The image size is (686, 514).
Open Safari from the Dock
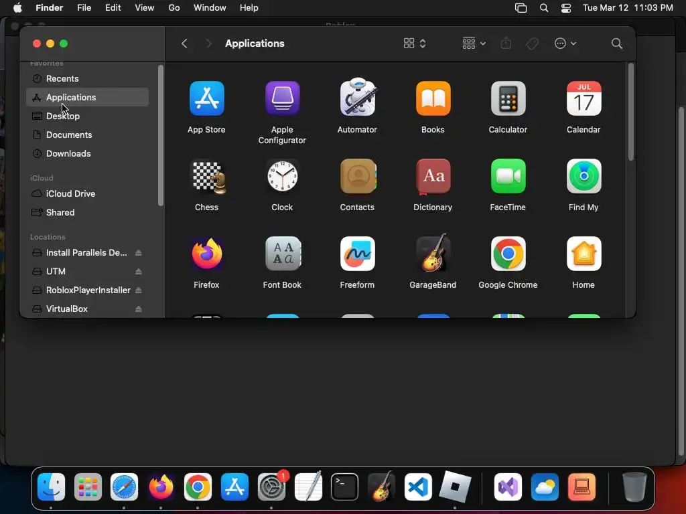pyautogui.click(x=124, y=487)
